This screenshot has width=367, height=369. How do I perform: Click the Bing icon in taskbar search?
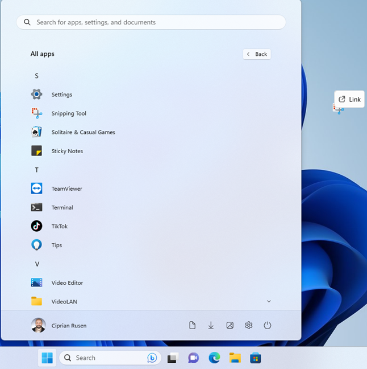pos(152,358)
